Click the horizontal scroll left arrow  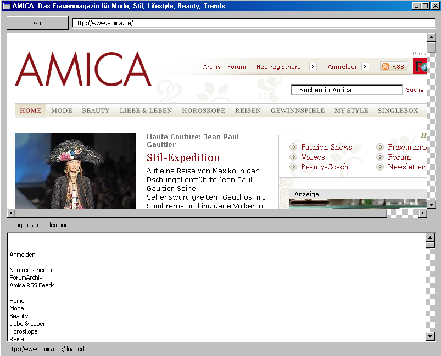10,213
